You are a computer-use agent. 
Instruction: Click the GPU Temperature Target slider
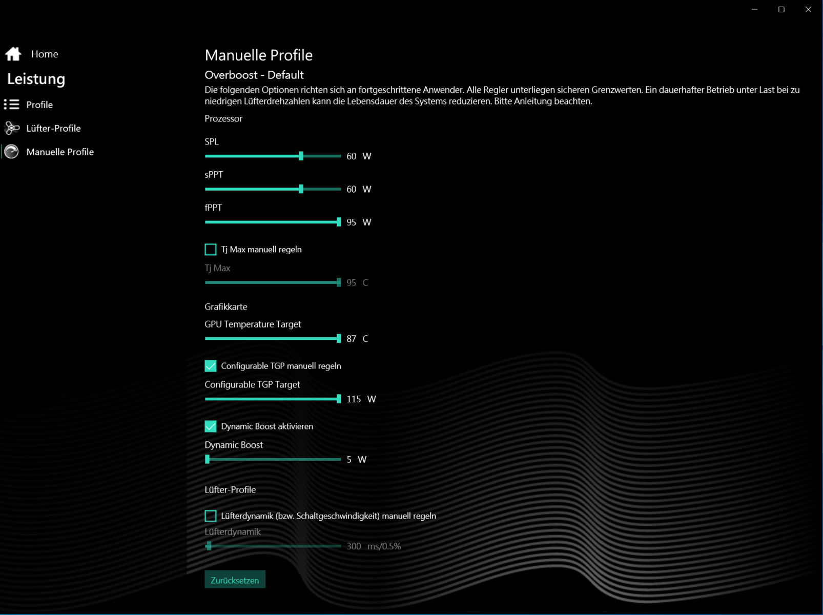point(272,339)
